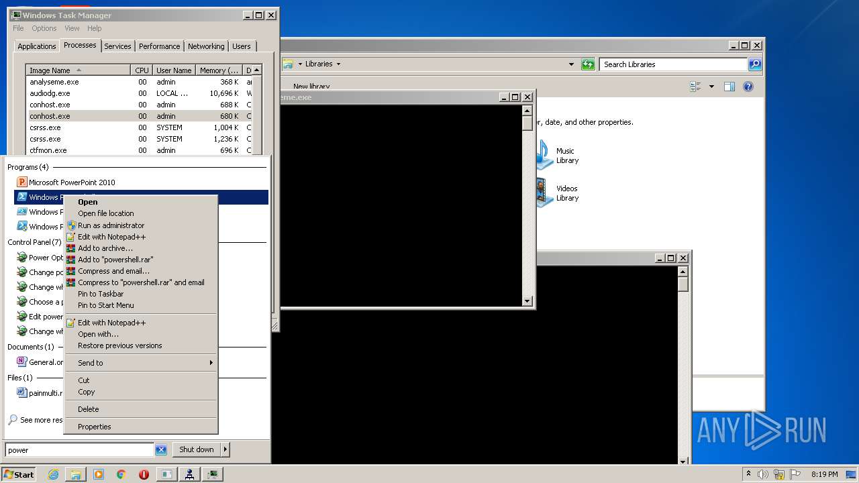
Task: Open the Users tab in Task Manager
Action: coord(242,46)
